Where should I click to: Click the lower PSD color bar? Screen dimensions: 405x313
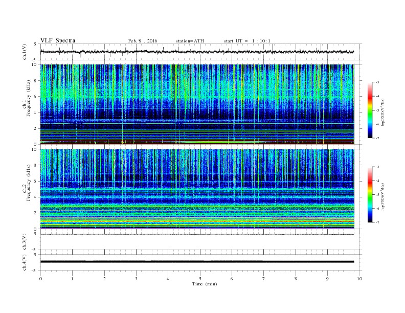pos(370,194)
